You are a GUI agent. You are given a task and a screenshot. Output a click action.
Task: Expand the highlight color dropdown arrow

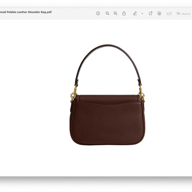pos(142,14)
